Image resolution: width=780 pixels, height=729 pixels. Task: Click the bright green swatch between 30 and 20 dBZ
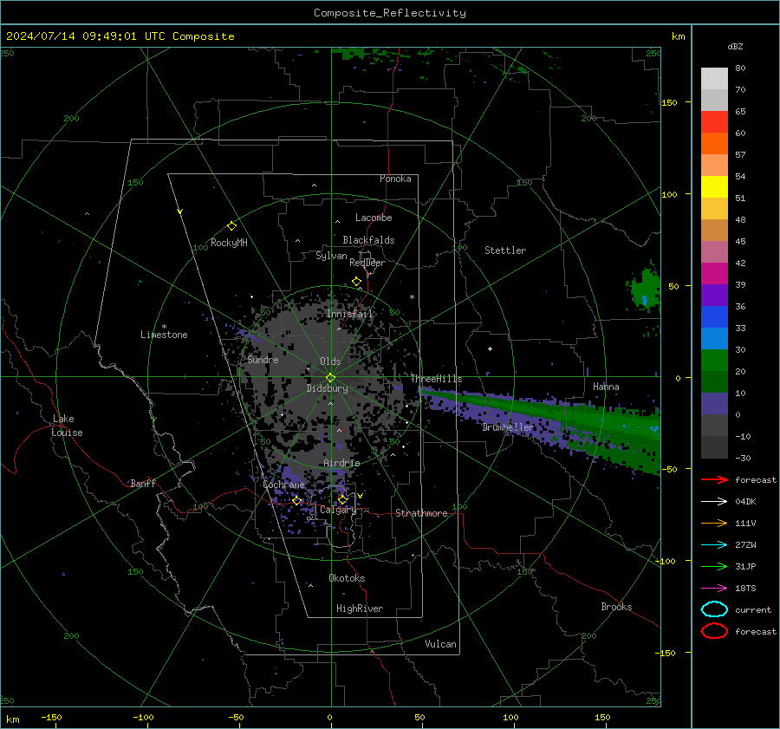tap(714, 361)
